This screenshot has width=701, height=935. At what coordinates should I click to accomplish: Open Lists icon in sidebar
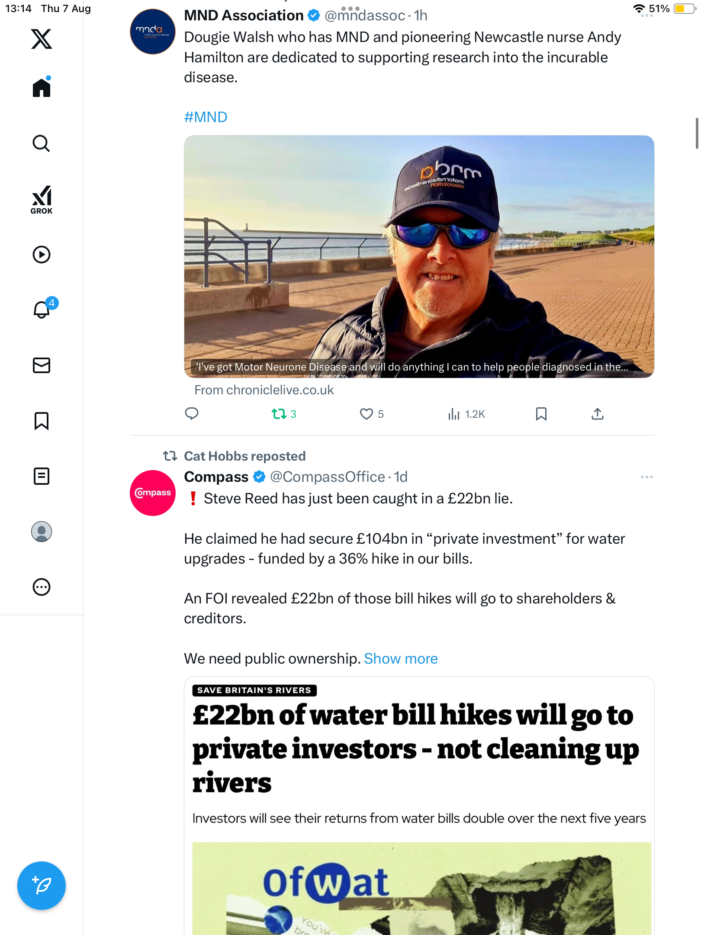pyautogui.click(x=42, y=476)
